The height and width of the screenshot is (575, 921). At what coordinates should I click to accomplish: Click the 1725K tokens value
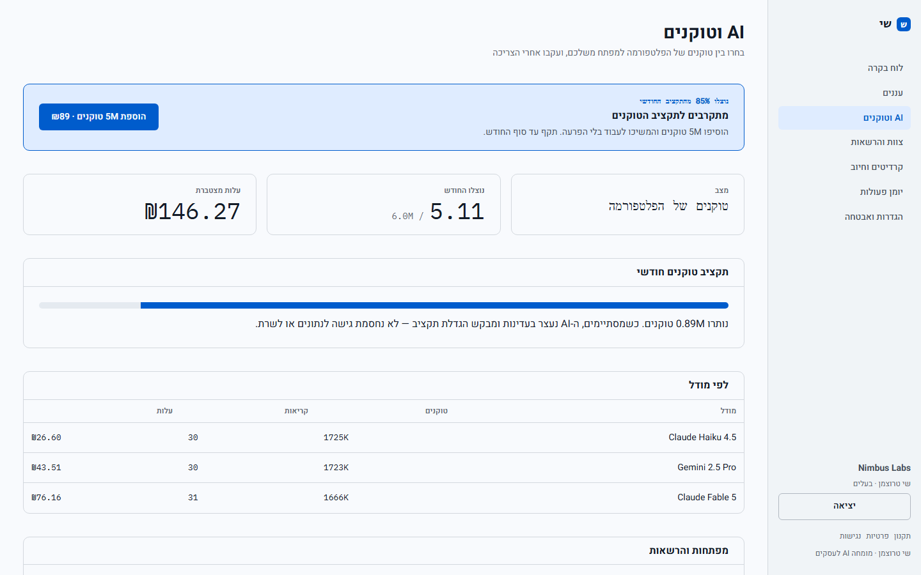click(x=336, y=438)
